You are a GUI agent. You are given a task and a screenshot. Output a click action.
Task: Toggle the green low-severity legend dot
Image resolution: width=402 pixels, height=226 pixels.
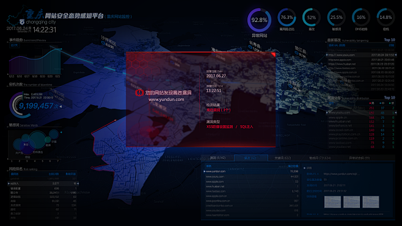tap(390, 103)
